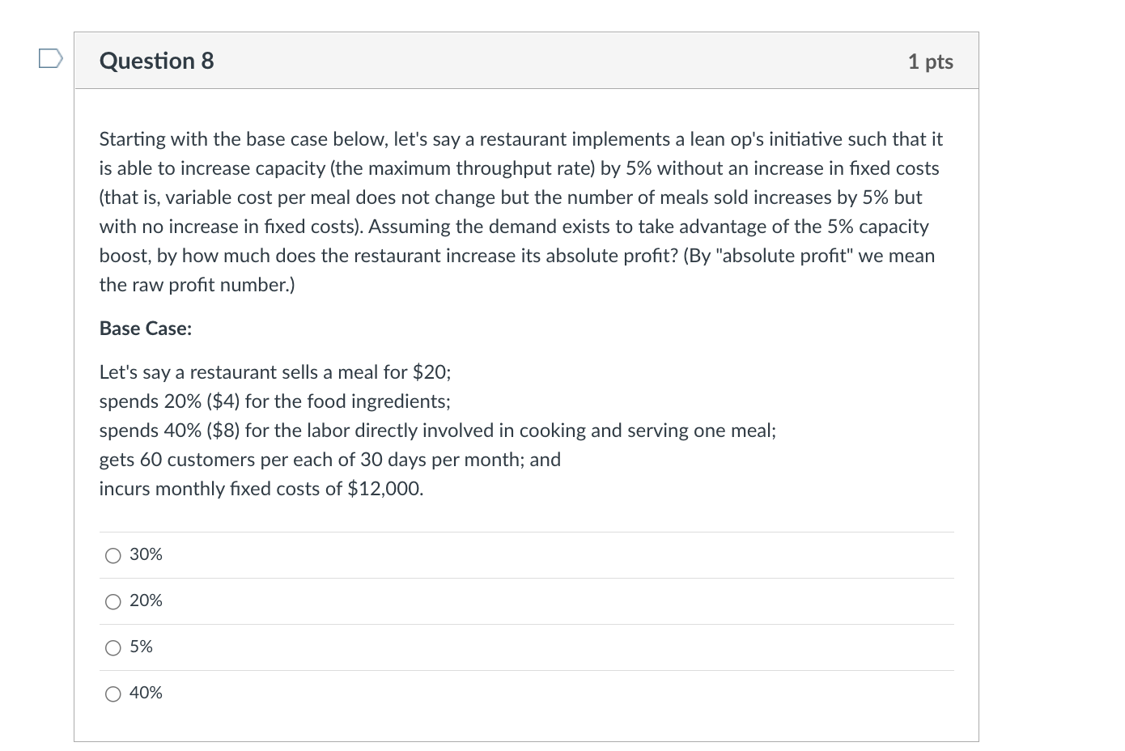Pick the 5% radio button
Image resolution: width=1125 pixels, height=751 pixels.
tap(113, 647)
